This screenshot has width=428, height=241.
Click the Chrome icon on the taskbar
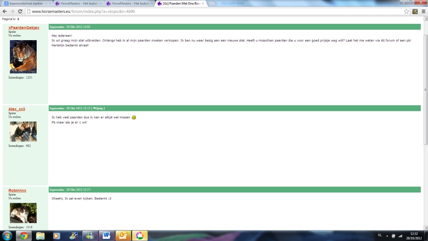pyautogui.click(x=24, y=236)
